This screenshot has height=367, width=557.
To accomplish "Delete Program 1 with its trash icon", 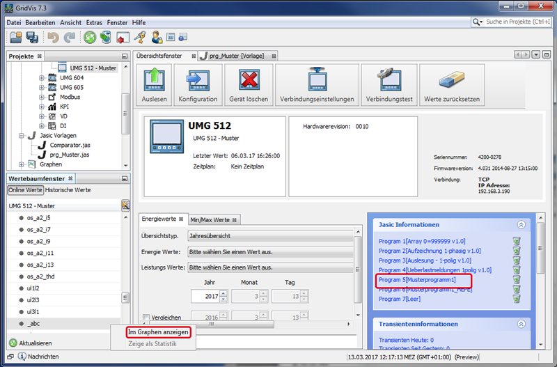I will (x=517, y=241).
